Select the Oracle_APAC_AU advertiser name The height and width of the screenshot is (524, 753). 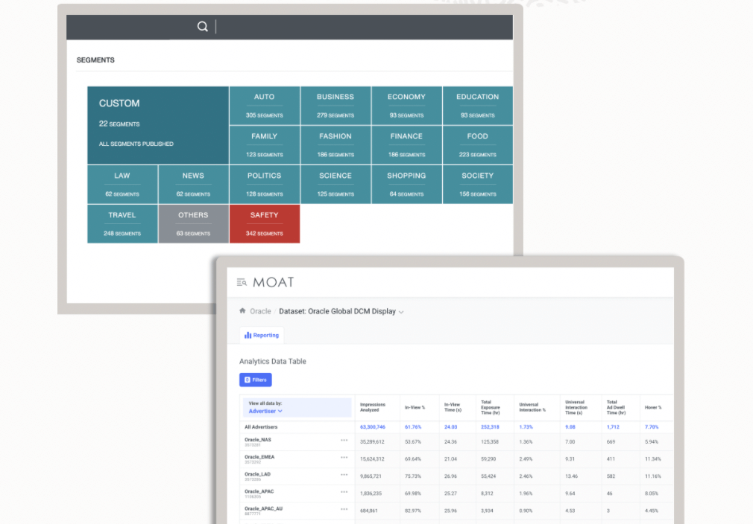(264, 508)
